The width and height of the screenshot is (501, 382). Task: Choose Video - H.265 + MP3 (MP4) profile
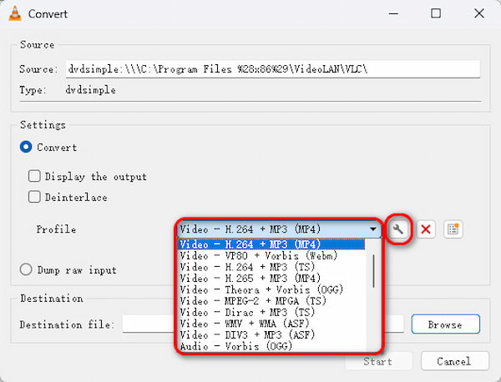pos(271,279)
